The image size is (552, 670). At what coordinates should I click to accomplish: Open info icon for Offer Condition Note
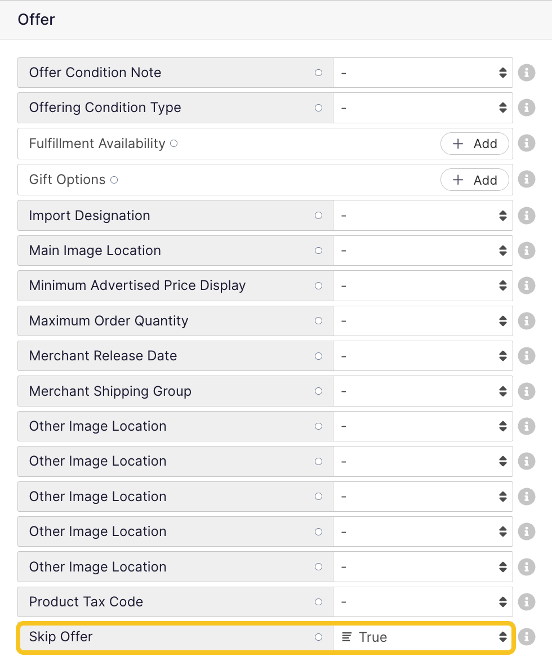click(526, 73)
